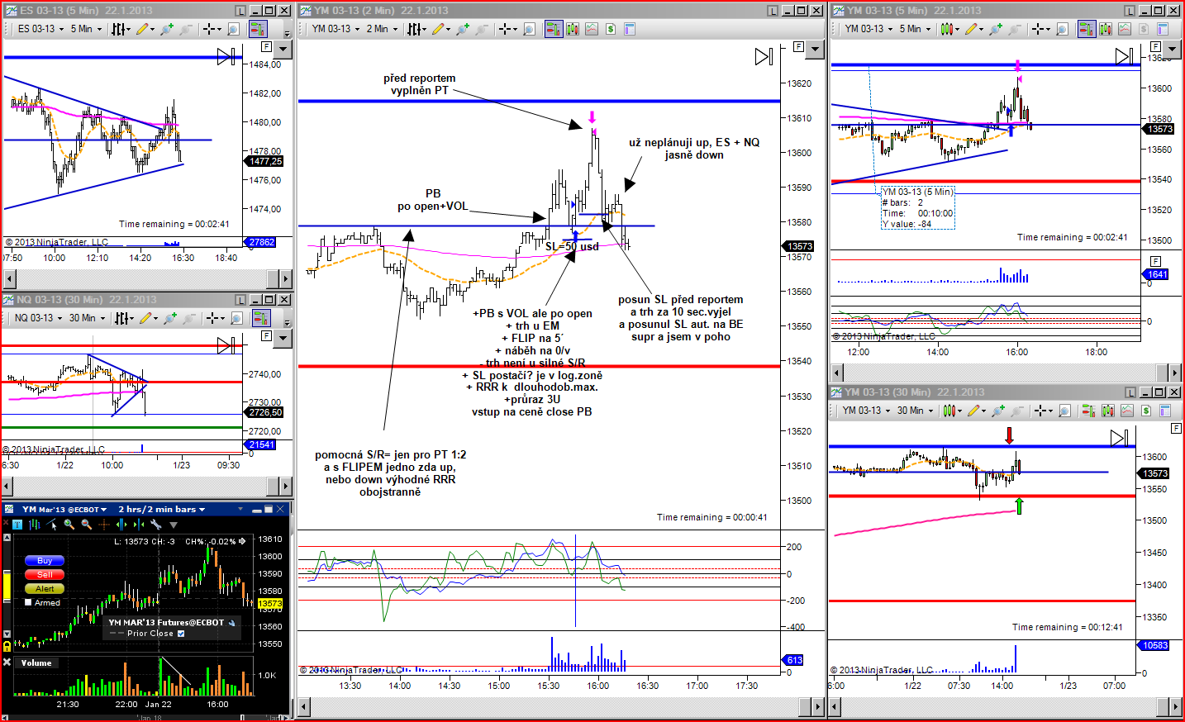Open Strategies dollar icon in YM 2 Min chart

[611, 29]
